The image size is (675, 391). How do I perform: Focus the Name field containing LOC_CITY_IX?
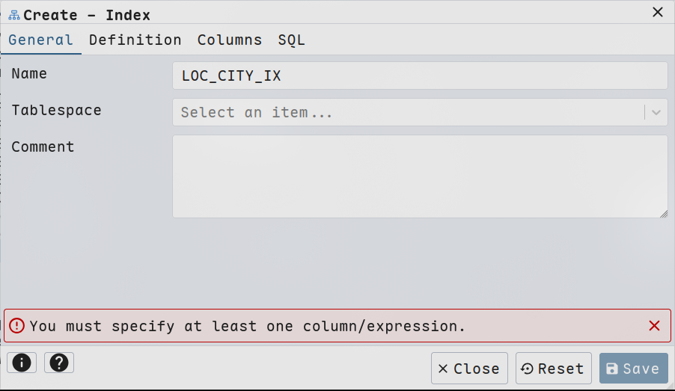419,76
